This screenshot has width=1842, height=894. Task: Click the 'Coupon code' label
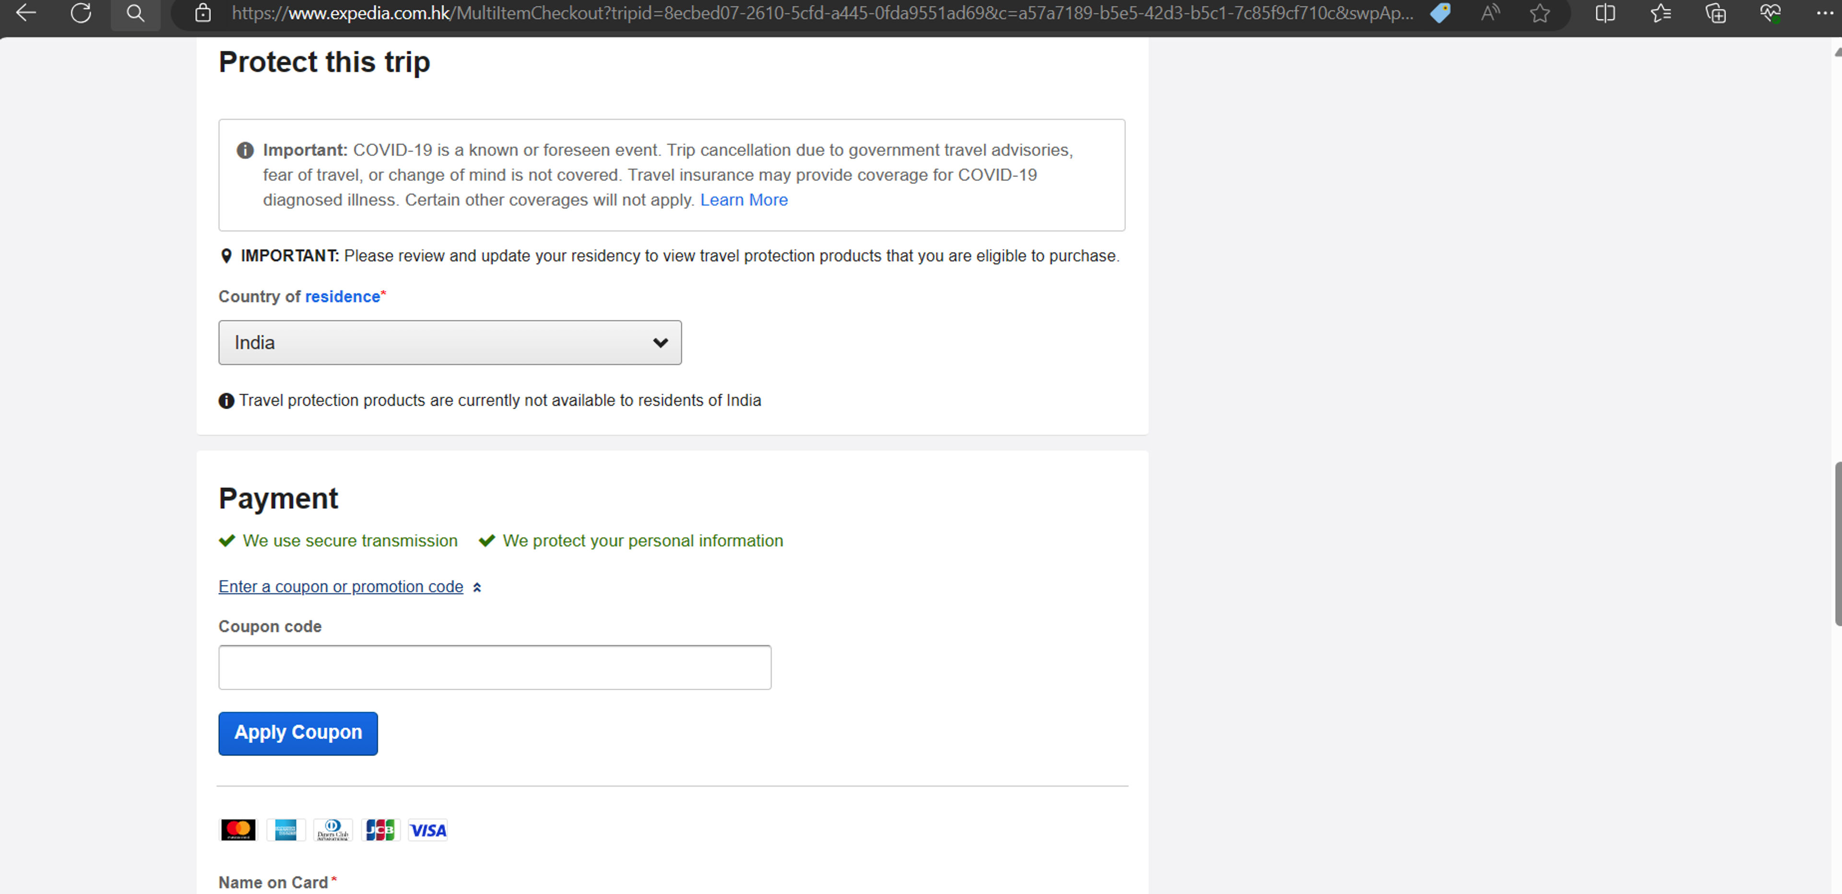click(270, 626)
